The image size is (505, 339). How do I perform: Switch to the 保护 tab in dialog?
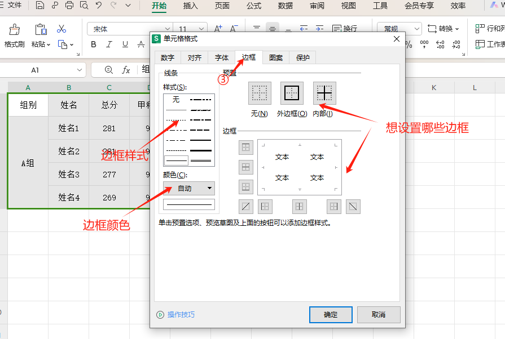click(303, 57)
